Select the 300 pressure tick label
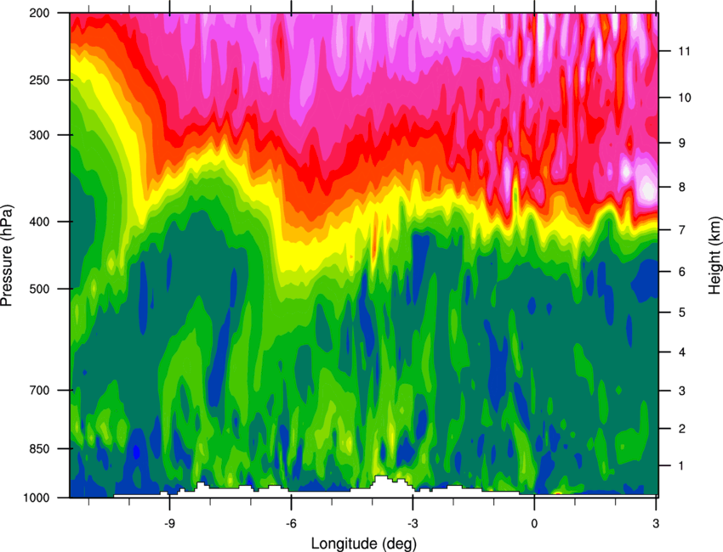723x552 pixels. click(x=40, y=135)
